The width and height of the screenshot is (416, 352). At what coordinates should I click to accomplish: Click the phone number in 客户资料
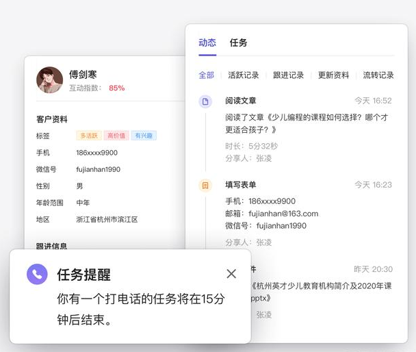[x=96, y=153]
